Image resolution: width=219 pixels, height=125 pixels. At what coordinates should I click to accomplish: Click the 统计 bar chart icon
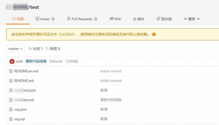coord(135,19)
